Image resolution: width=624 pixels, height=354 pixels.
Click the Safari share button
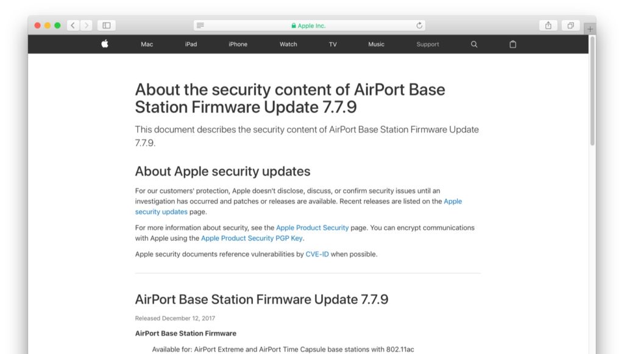[x=548, y=26]
